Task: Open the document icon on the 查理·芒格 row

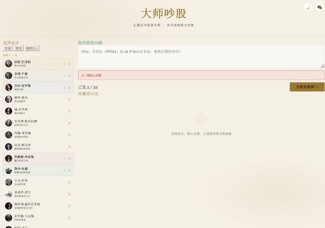Action: pyautogui.click(x=69, y=76)
